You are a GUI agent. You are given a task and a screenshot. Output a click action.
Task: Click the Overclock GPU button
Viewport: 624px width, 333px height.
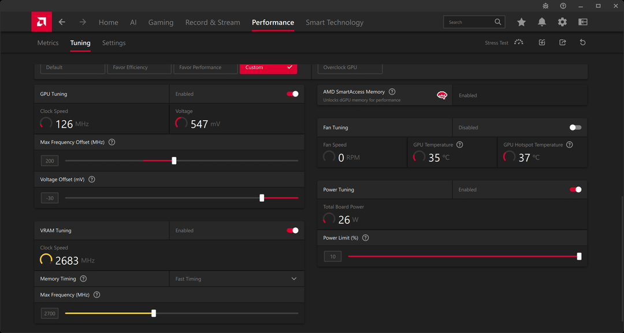[350, 68]
